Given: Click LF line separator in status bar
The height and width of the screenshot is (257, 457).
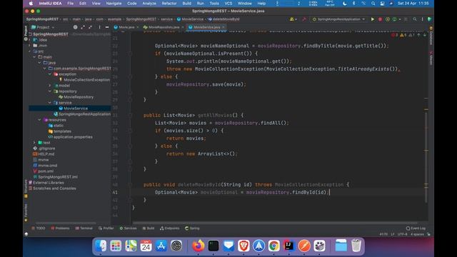Looking at the screenshot, I should point(392,234).
